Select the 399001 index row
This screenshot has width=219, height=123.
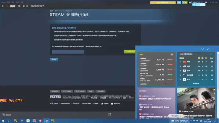(156, 65)
